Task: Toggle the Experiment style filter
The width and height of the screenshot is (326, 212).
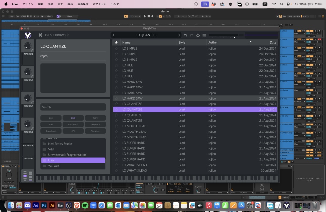Action: [51, 131]
